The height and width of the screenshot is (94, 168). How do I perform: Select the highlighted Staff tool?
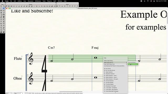coord(4,8)
